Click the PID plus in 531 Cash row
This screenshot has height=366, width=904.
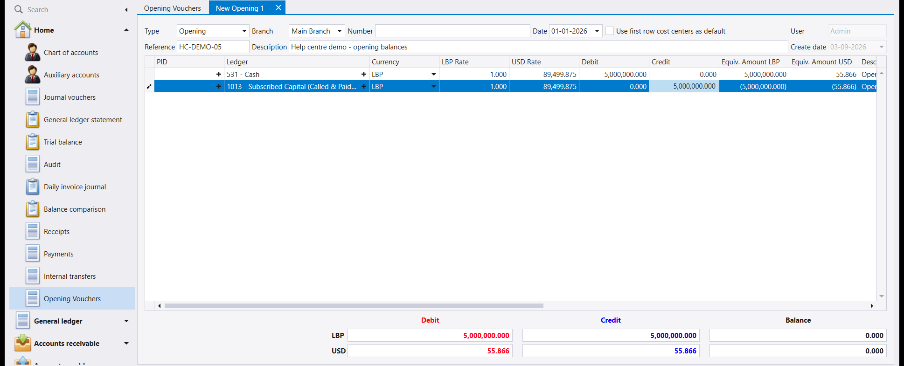(219, 74)
